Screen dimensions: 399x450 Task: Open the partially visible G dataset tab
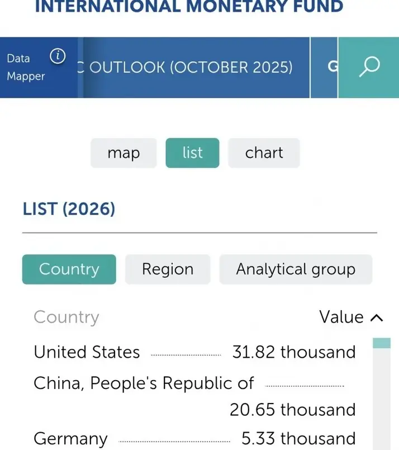coord(324,67)
